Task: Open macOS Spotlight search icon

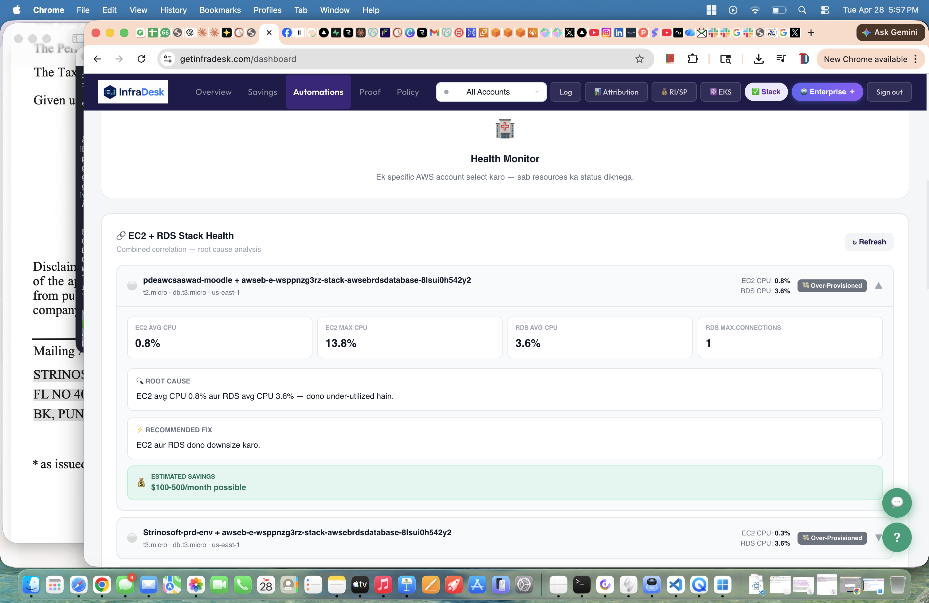Action: pyautogui.click(x=802, y=10)
